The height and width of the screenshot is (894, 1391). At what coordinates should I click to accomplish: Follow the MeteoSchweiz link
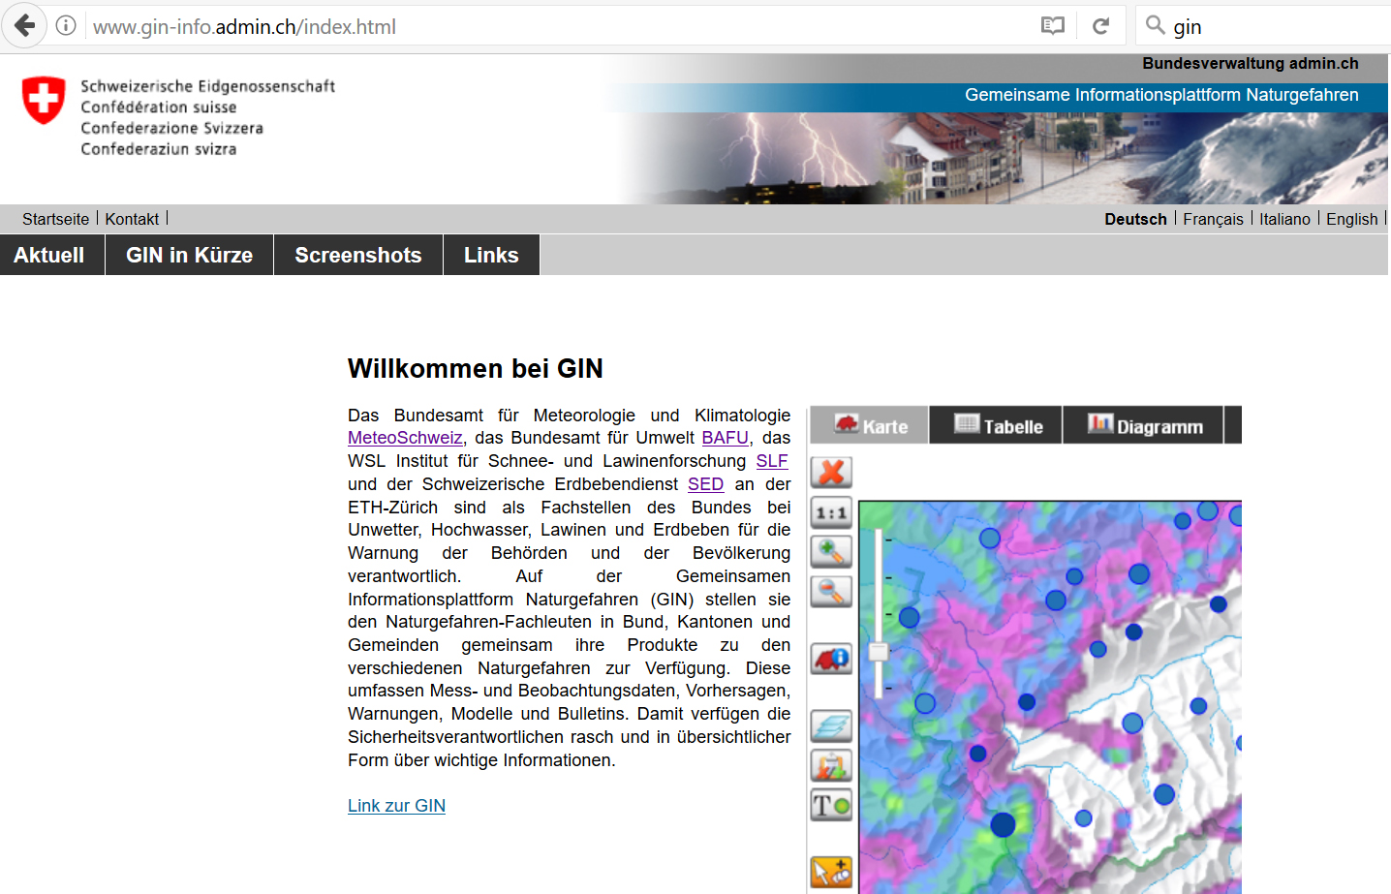coord(405,439)
